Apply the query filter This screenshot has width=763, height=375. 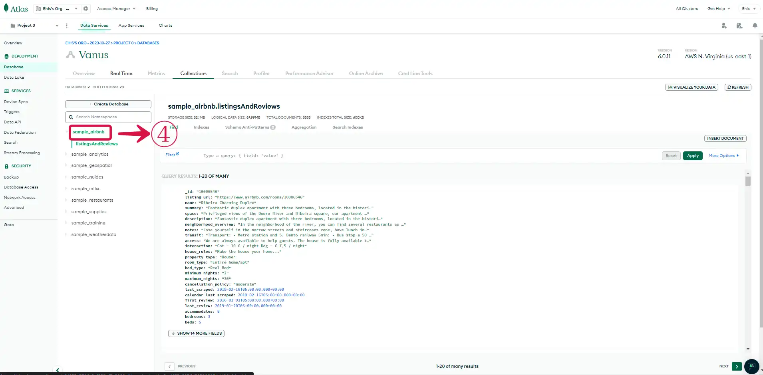point(693,156)
